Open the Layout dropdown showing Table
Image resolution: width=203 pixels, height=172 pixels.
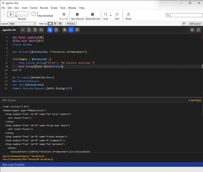click(x=22, y=24)
